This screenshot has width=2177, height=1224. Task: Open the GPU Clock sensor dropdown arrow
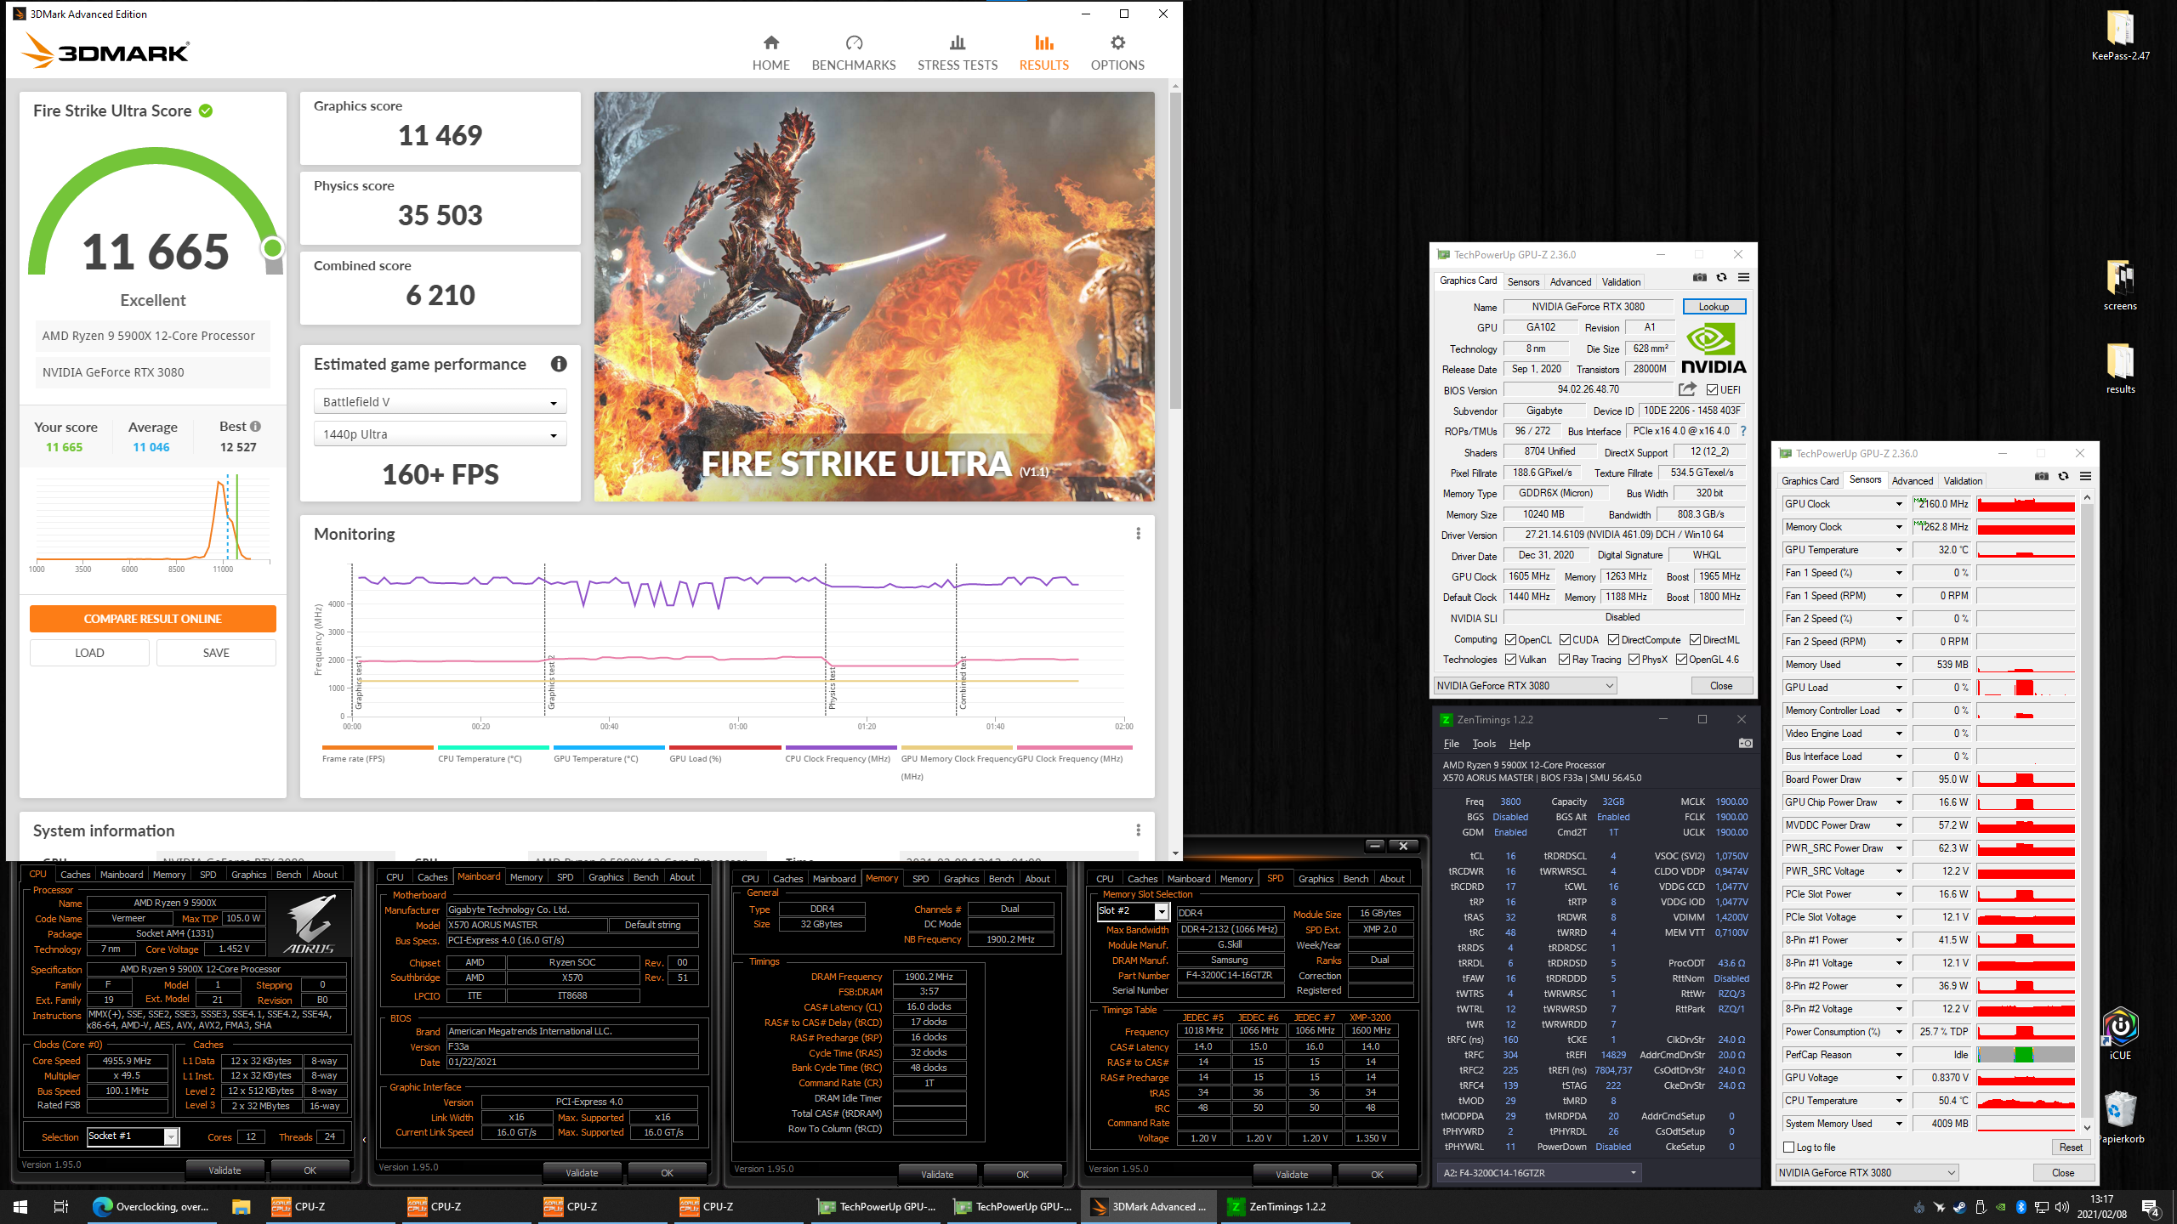point(1899,504)
